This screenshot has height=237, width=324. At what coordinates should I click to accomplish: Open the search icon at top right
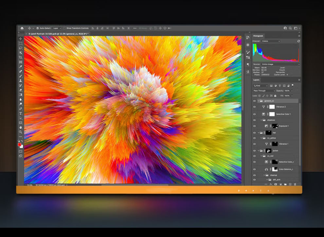pos(290,28)
